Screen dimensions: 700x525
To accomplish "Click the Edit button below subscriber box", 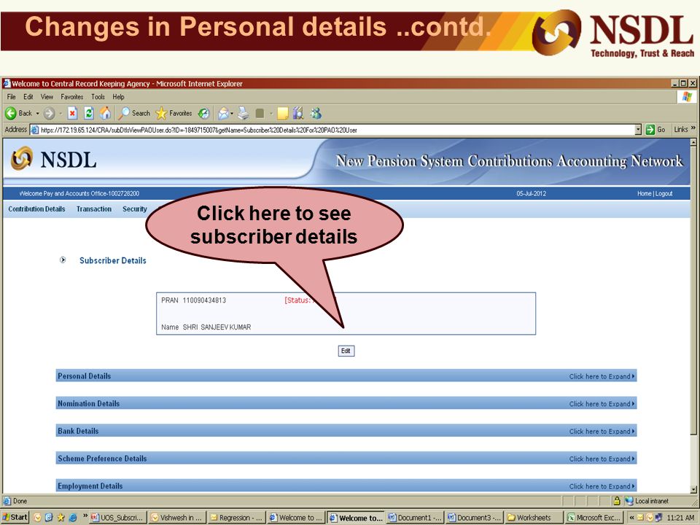I will click(346, 351).
